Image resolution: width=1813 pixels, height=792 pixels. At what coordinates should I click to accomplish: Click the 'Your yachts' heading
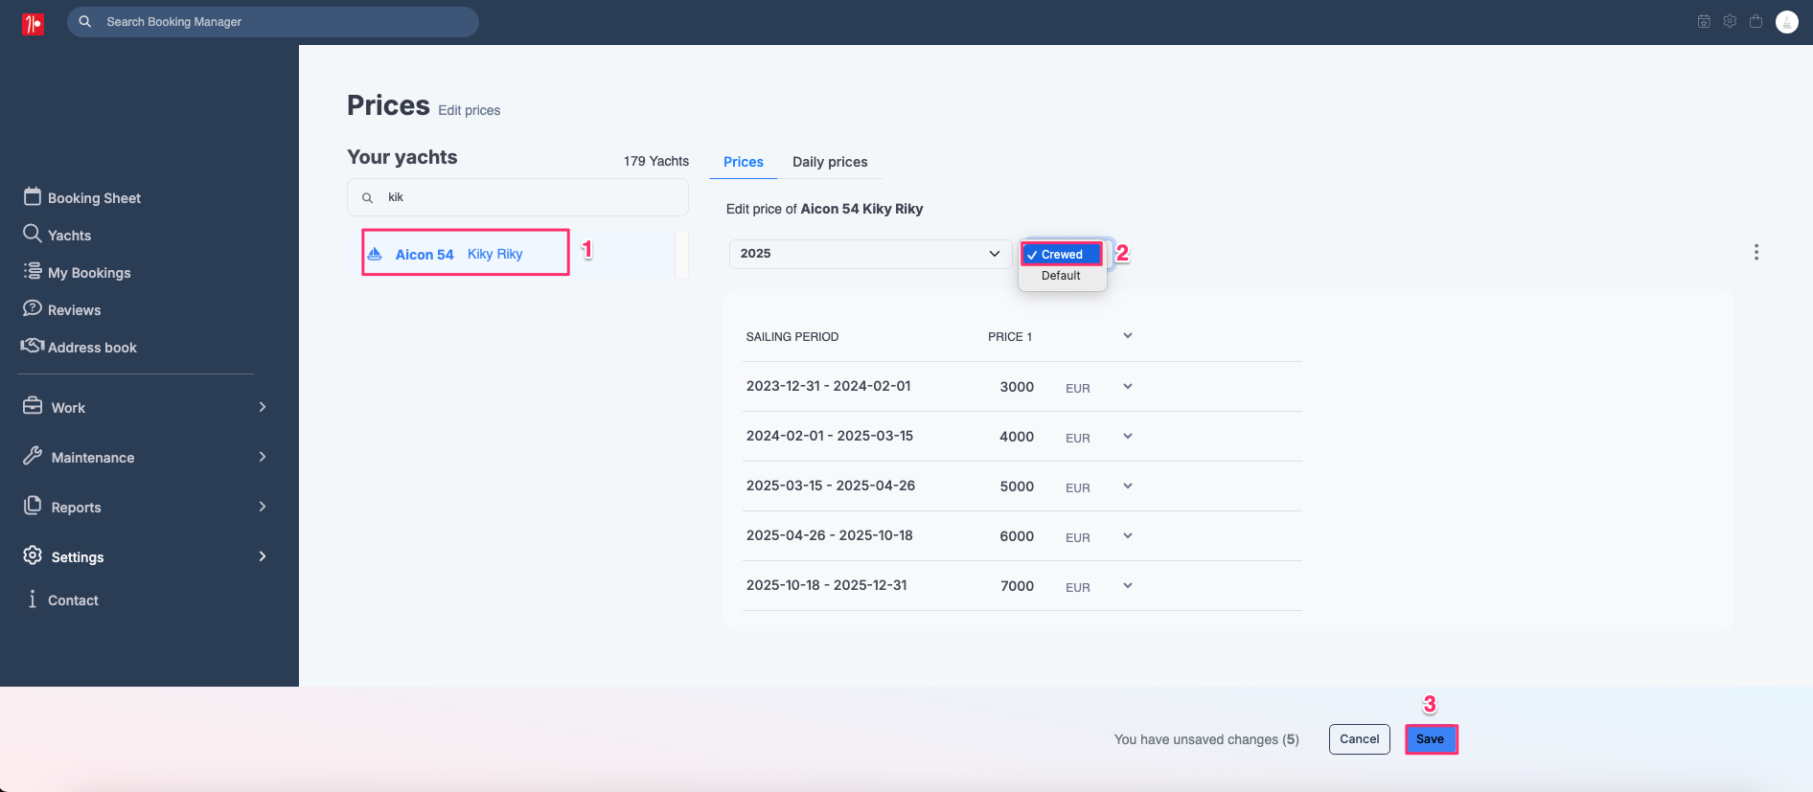402,157
